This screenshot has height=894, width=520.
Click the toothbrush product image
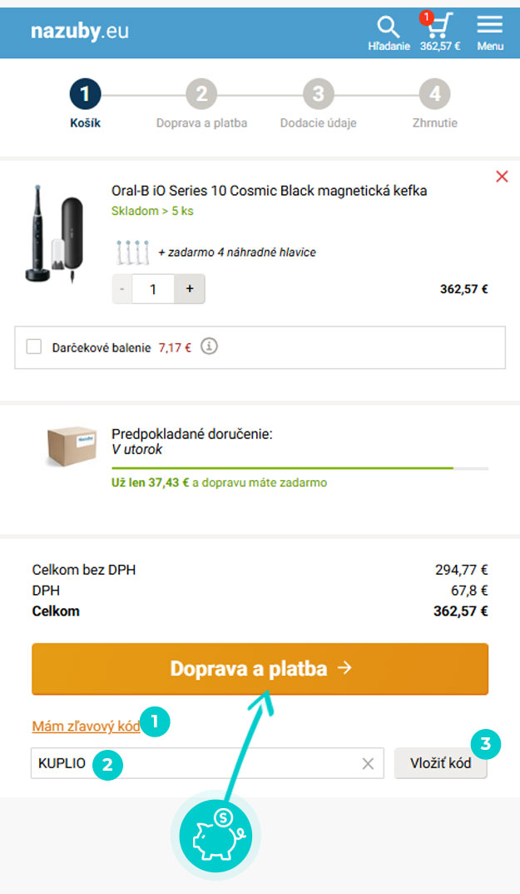(x=55, y=234)
